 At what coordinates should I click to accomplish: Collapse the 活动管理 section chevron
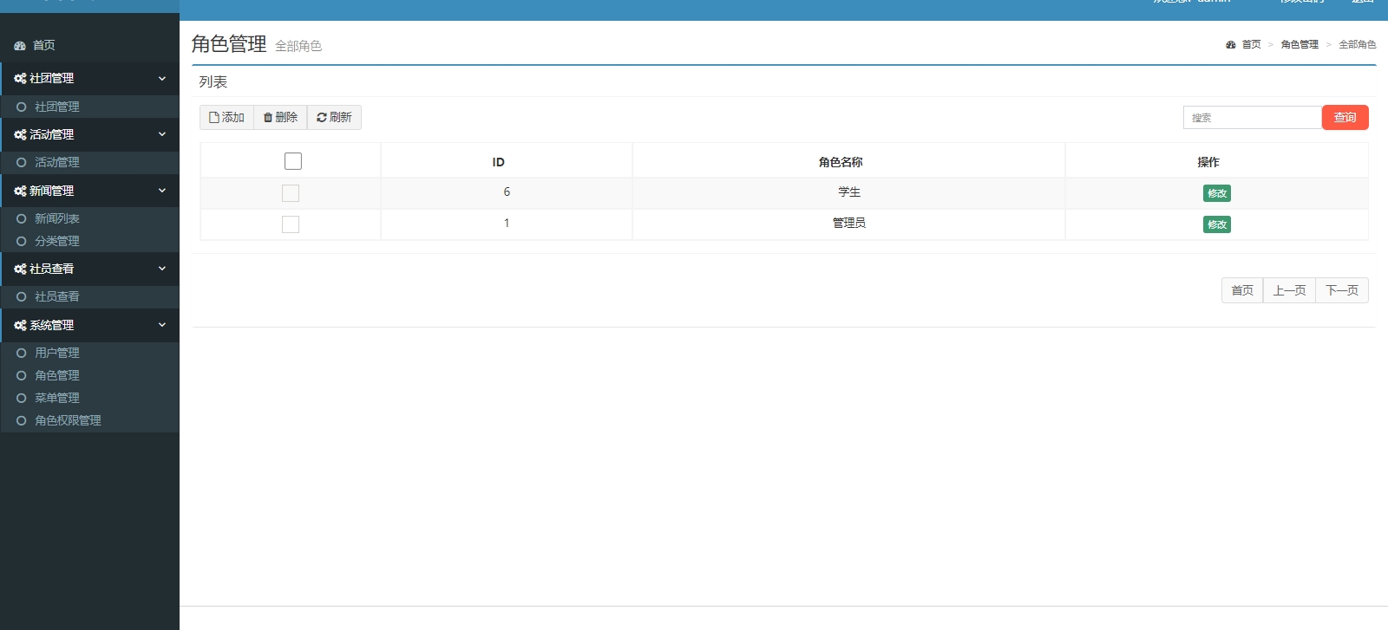[x=162, y=134]
